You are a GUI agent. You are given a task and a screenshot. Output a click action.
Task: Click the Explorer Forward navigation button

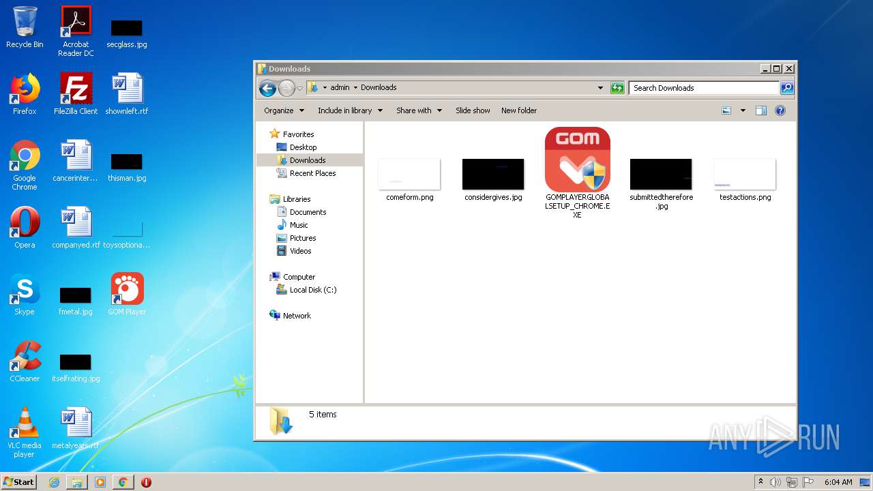pos(286,88)
